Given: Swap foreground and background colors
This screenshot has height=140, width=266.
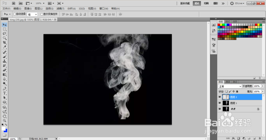Looking at the screenshot, I should click(6, 125).
